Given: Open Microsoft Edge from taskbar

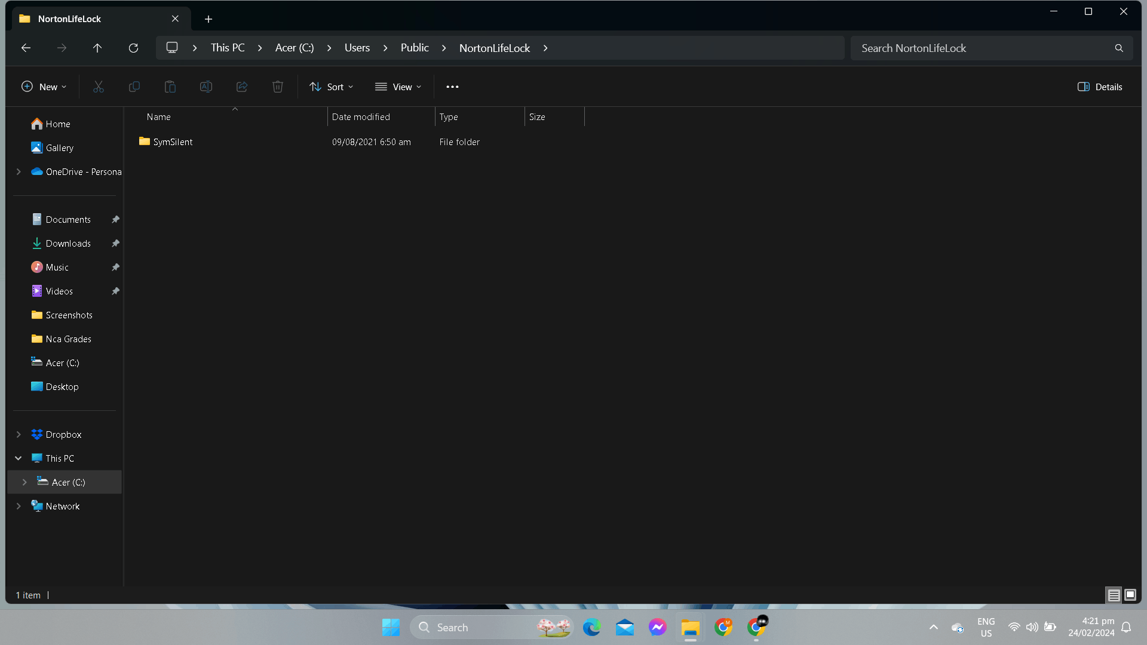Looking at the screenshot, I should click(x=591, y=627).
